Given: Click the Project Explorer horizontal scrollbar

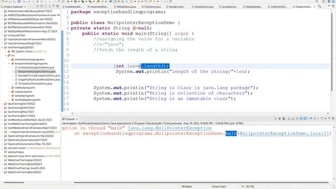Looking at the screenshot, I should click(14, 182).
